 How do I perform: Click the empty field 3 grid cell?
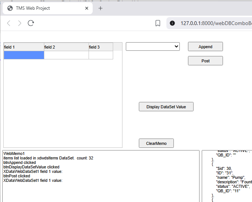[101, 55]
